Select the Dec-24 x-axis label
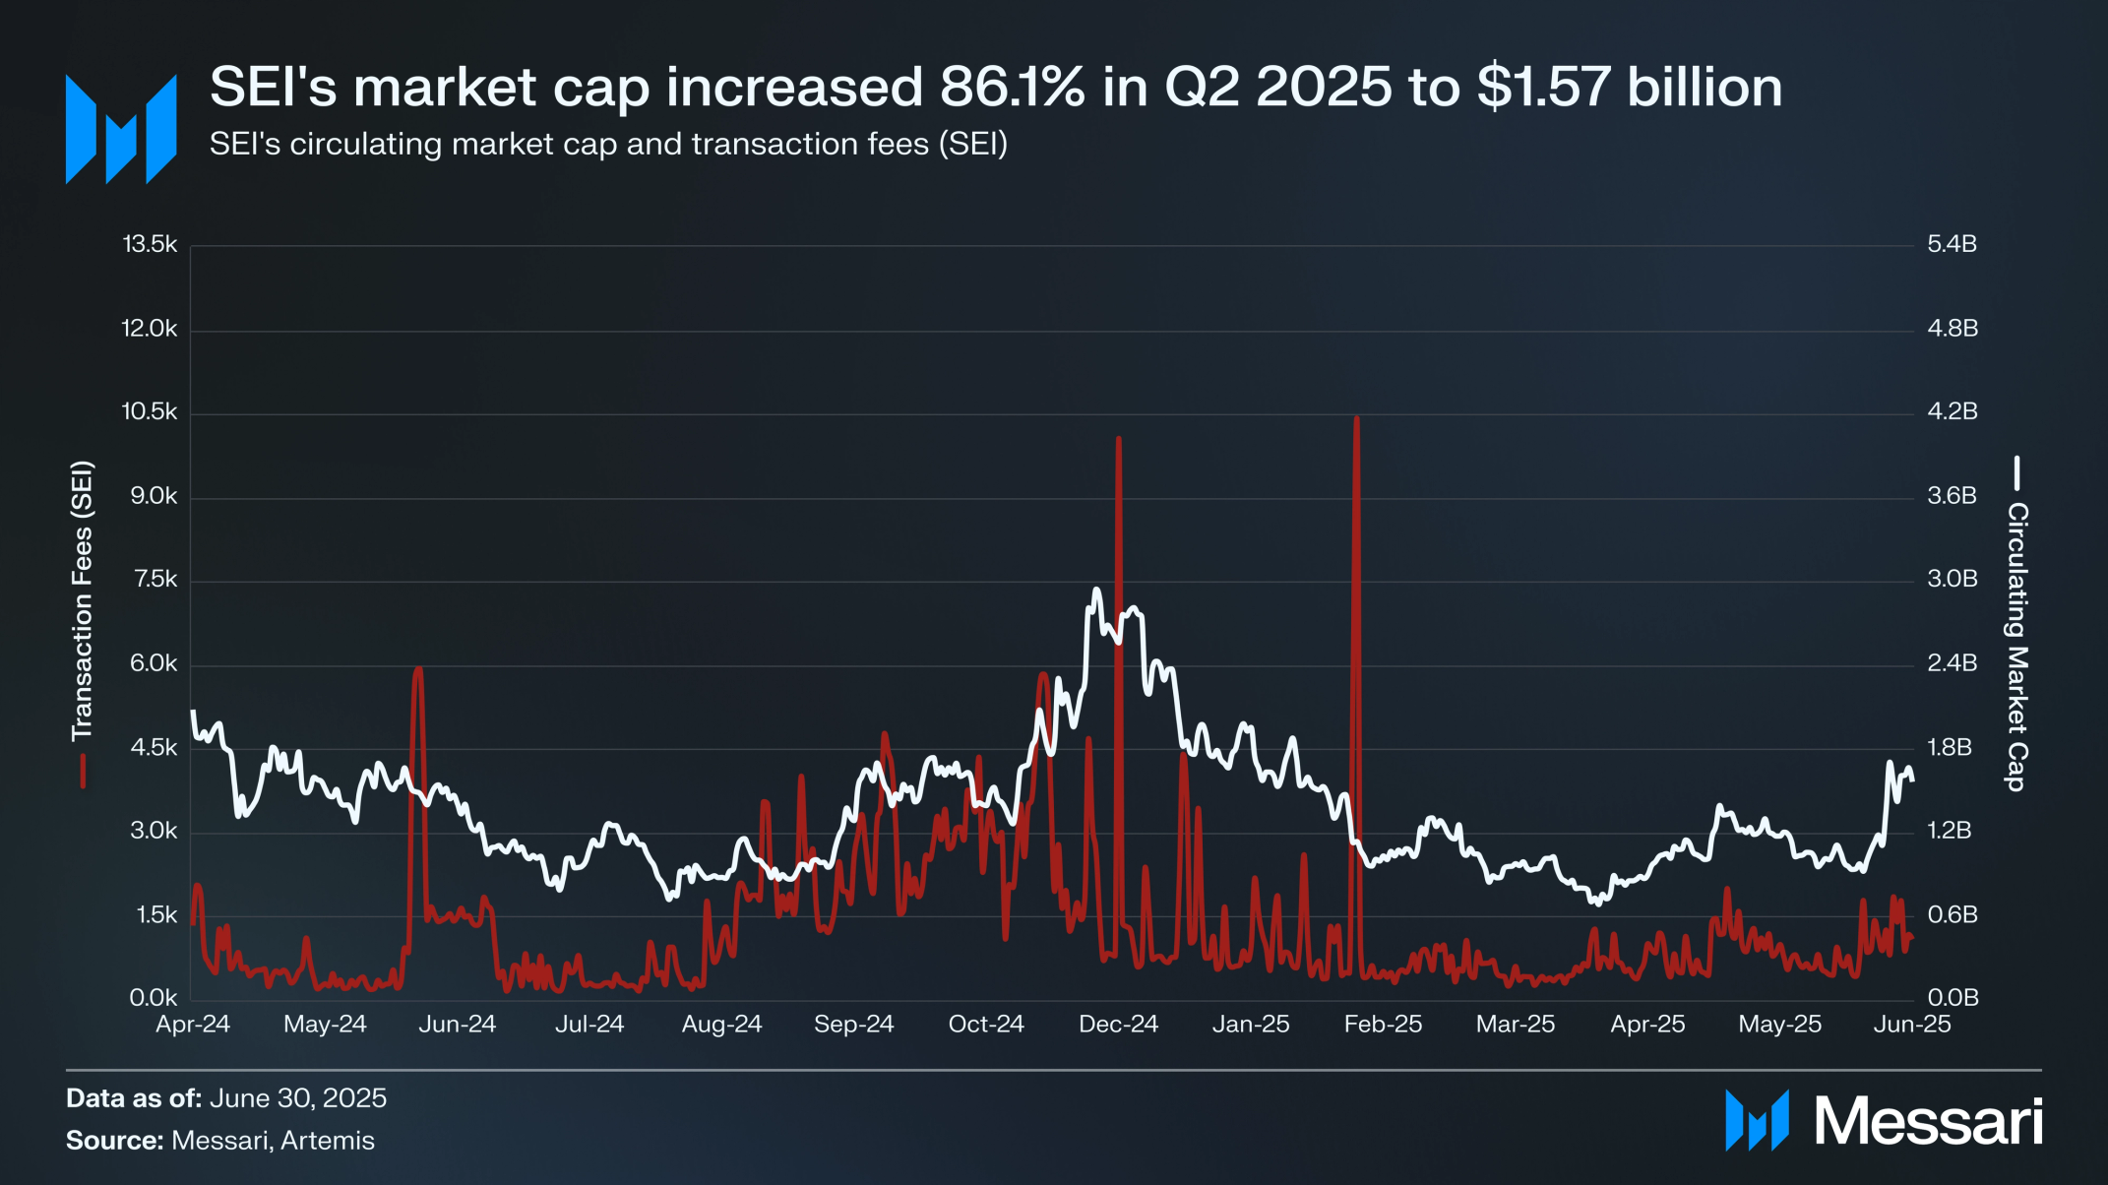This screenshot has height=1185, width=2108. tap(1118, 1024)
